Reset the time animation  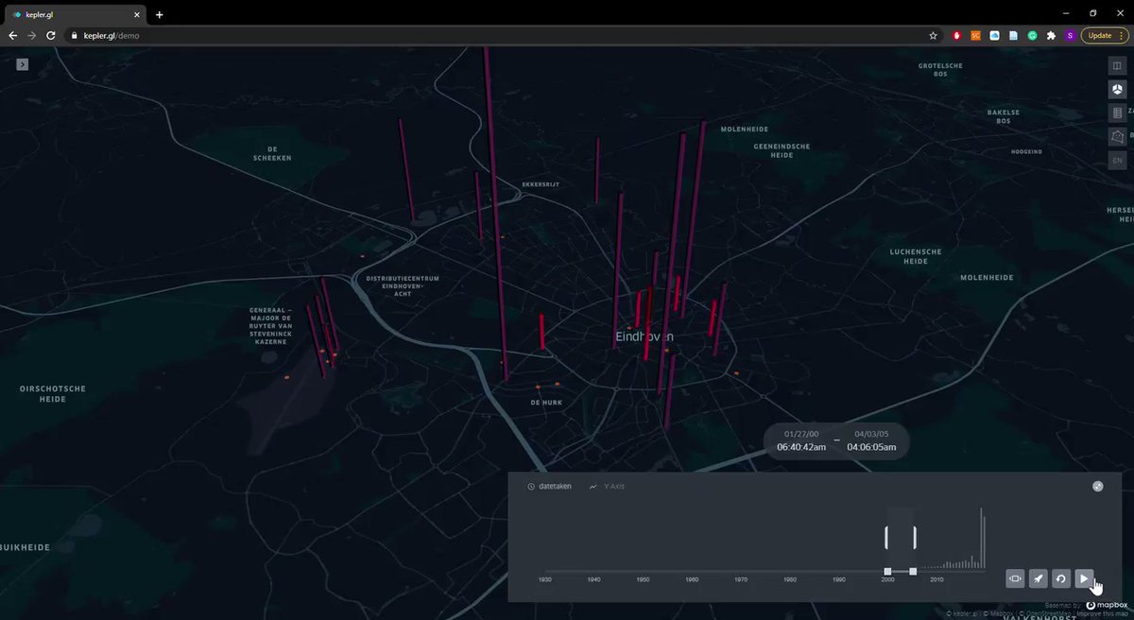(x=1061, y=578)
